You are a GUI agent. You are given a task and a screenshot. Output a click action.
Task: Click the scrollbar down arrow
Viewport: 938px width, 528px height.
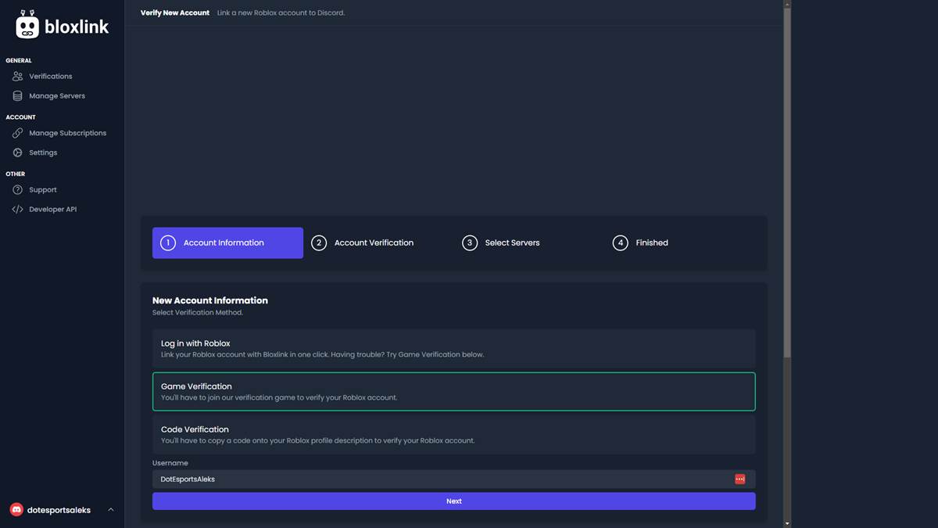click(x=787, y=523)
